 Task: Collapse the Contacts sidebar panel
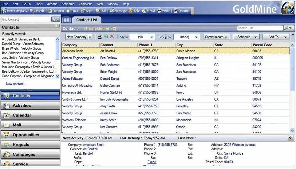coord(57,26)
